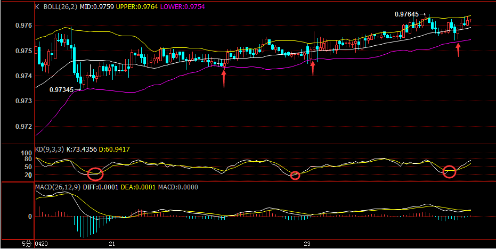This screenshot has height=249, width=496.
Task: Click the KD axis label 100
Action: (x=26, y=154)
